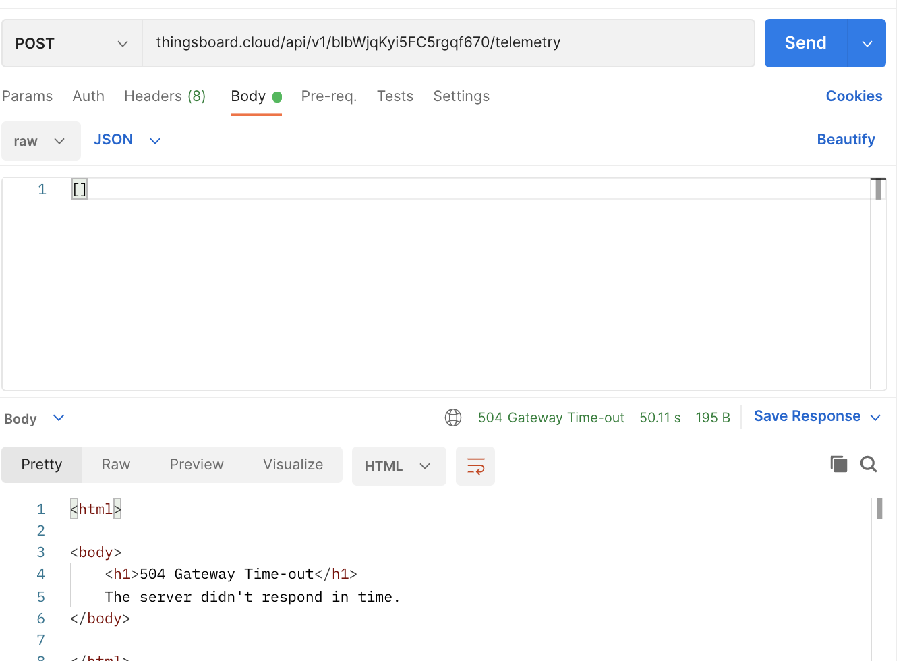
Task: Copy the response body using the copy icon
Action: pyautogui.click(x=838, y=464)
